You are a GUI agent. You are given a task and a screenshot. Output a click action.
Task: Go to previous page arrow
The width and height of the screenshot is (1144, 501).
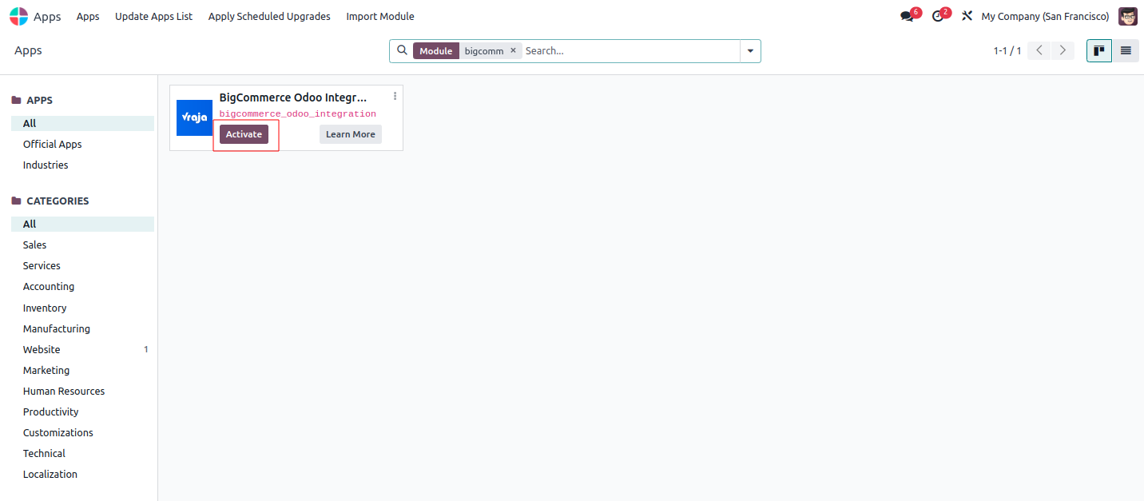1039,50
